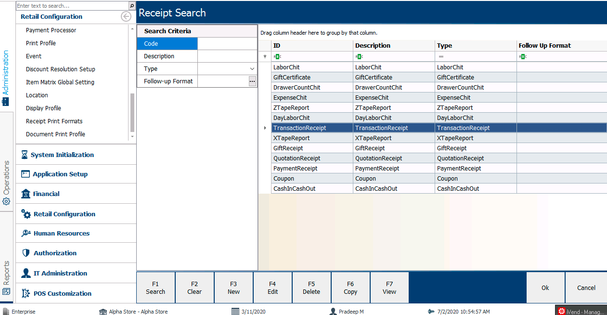
Task: Expand the Application Setup section
Action: coord(76,174)
